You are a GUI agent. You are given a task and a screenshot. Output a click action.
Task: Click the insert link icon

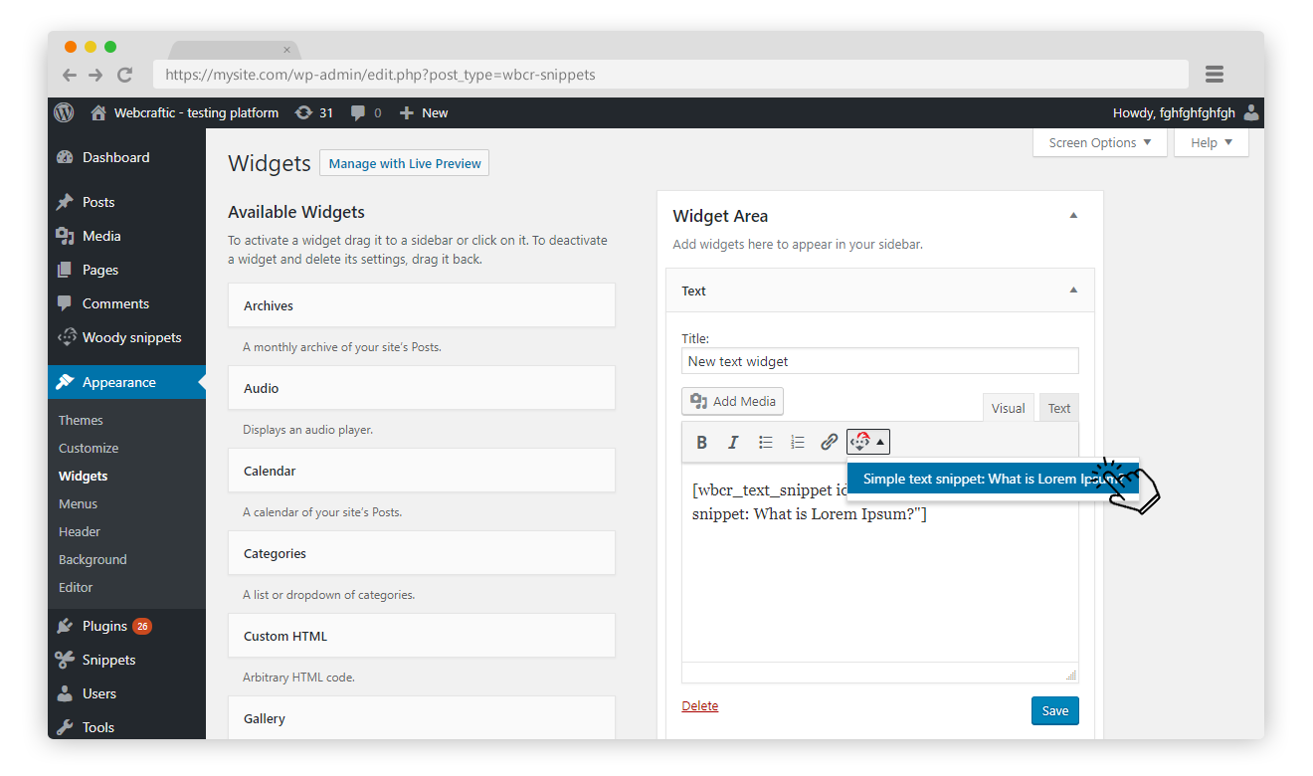point(829,443)
